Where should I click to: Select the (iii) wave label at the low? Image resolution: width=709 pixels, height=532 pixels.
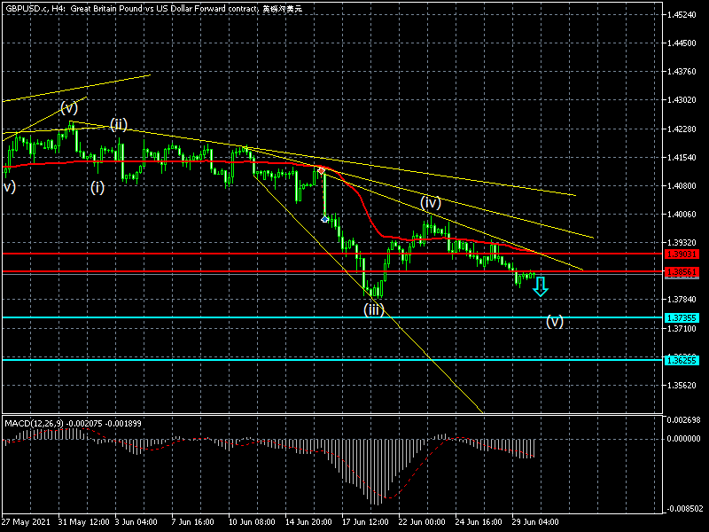(374, 309)
